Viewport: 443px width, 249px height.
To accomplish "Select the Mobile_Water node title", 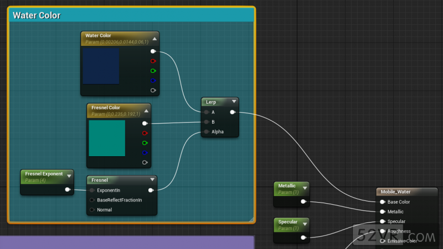I will 395,192.
